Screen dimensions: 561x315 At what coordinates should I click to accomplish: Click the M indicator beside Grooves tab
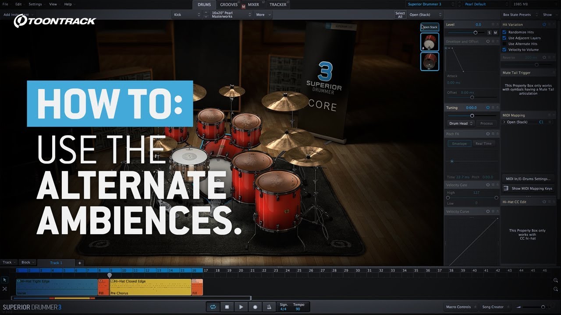point(243,7)
